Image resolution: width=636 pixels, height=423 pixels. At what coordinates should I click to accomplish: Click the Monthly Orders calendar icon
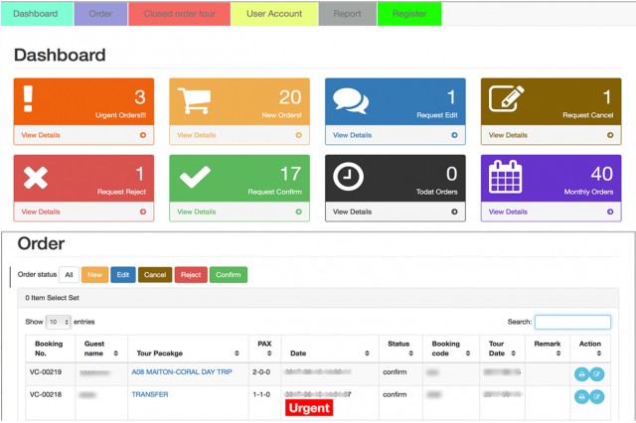506,178
